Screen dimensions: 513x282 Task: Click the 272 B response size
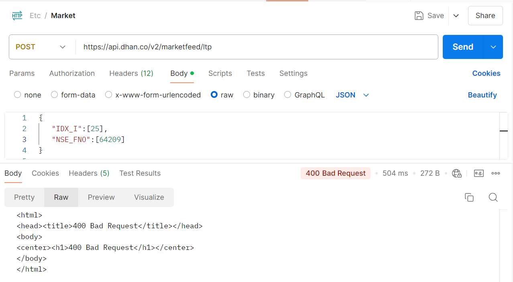430,173
